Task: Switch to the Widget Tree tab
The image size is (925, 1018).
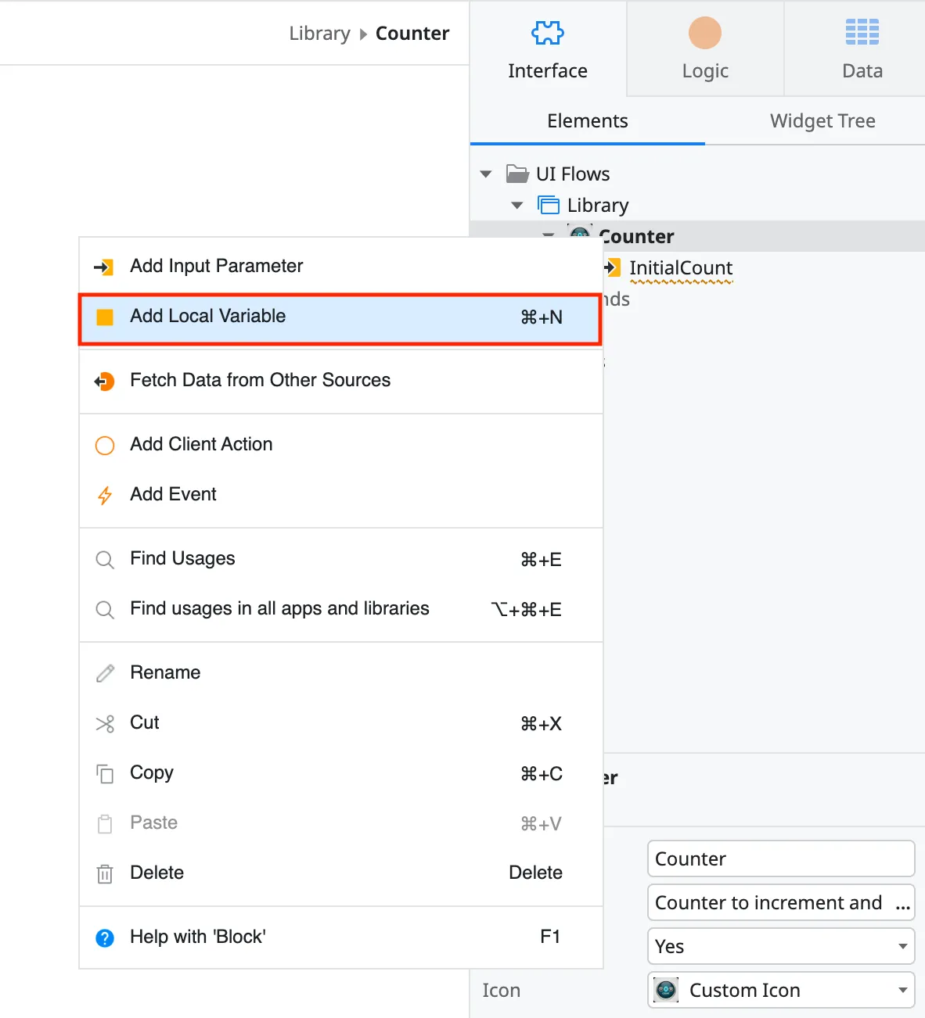Action: point(822,121)
